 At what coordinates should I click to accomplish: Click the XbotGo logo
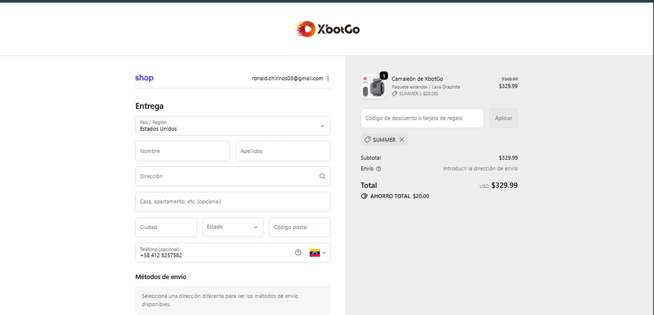327,29
